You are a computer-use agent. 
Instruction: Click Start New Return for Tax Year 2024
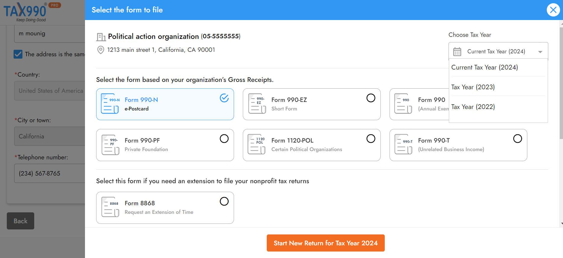click(x=326, y=243)
